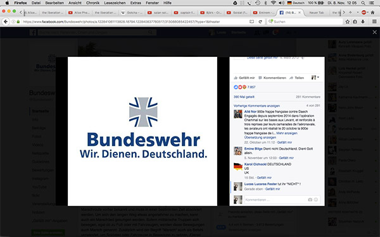Open the Notification Center icon in menu bar
The width and height of the screenshot is (380, 237).
(372, 3)
